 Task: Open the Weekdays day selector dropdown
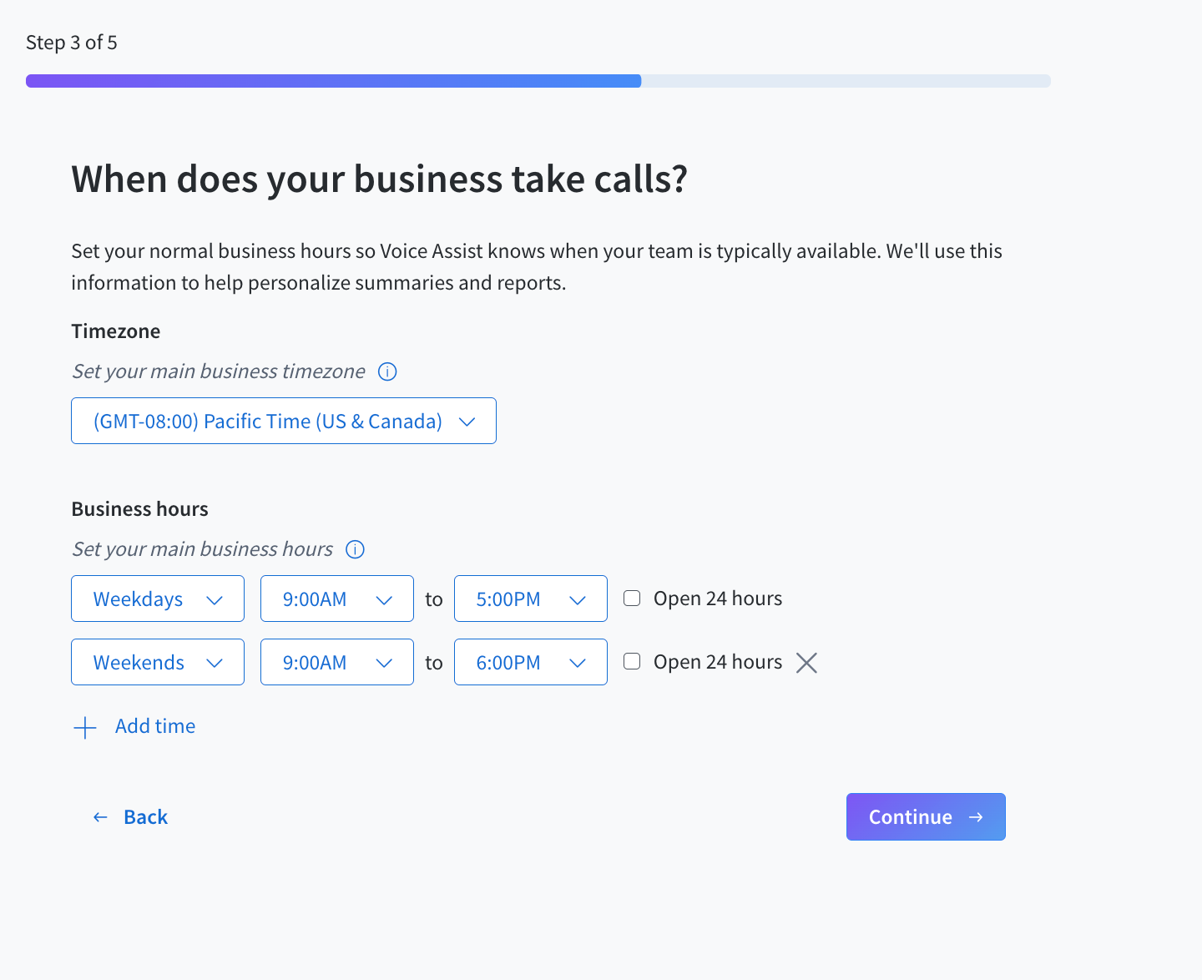pos(158,599)
